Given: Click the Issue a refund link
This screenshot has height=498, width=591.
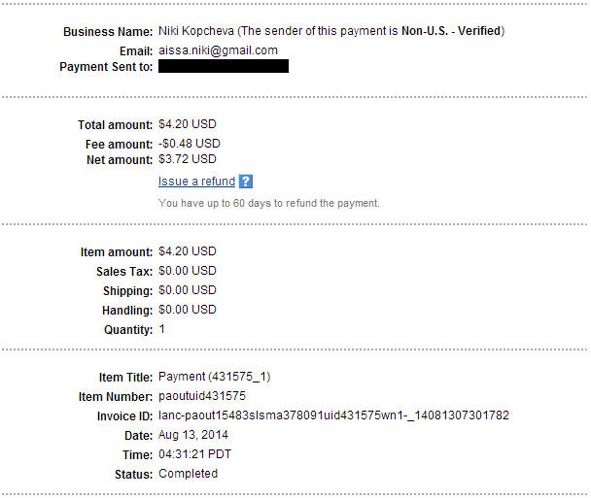Looking at the screenshot, I should point(196,182).
